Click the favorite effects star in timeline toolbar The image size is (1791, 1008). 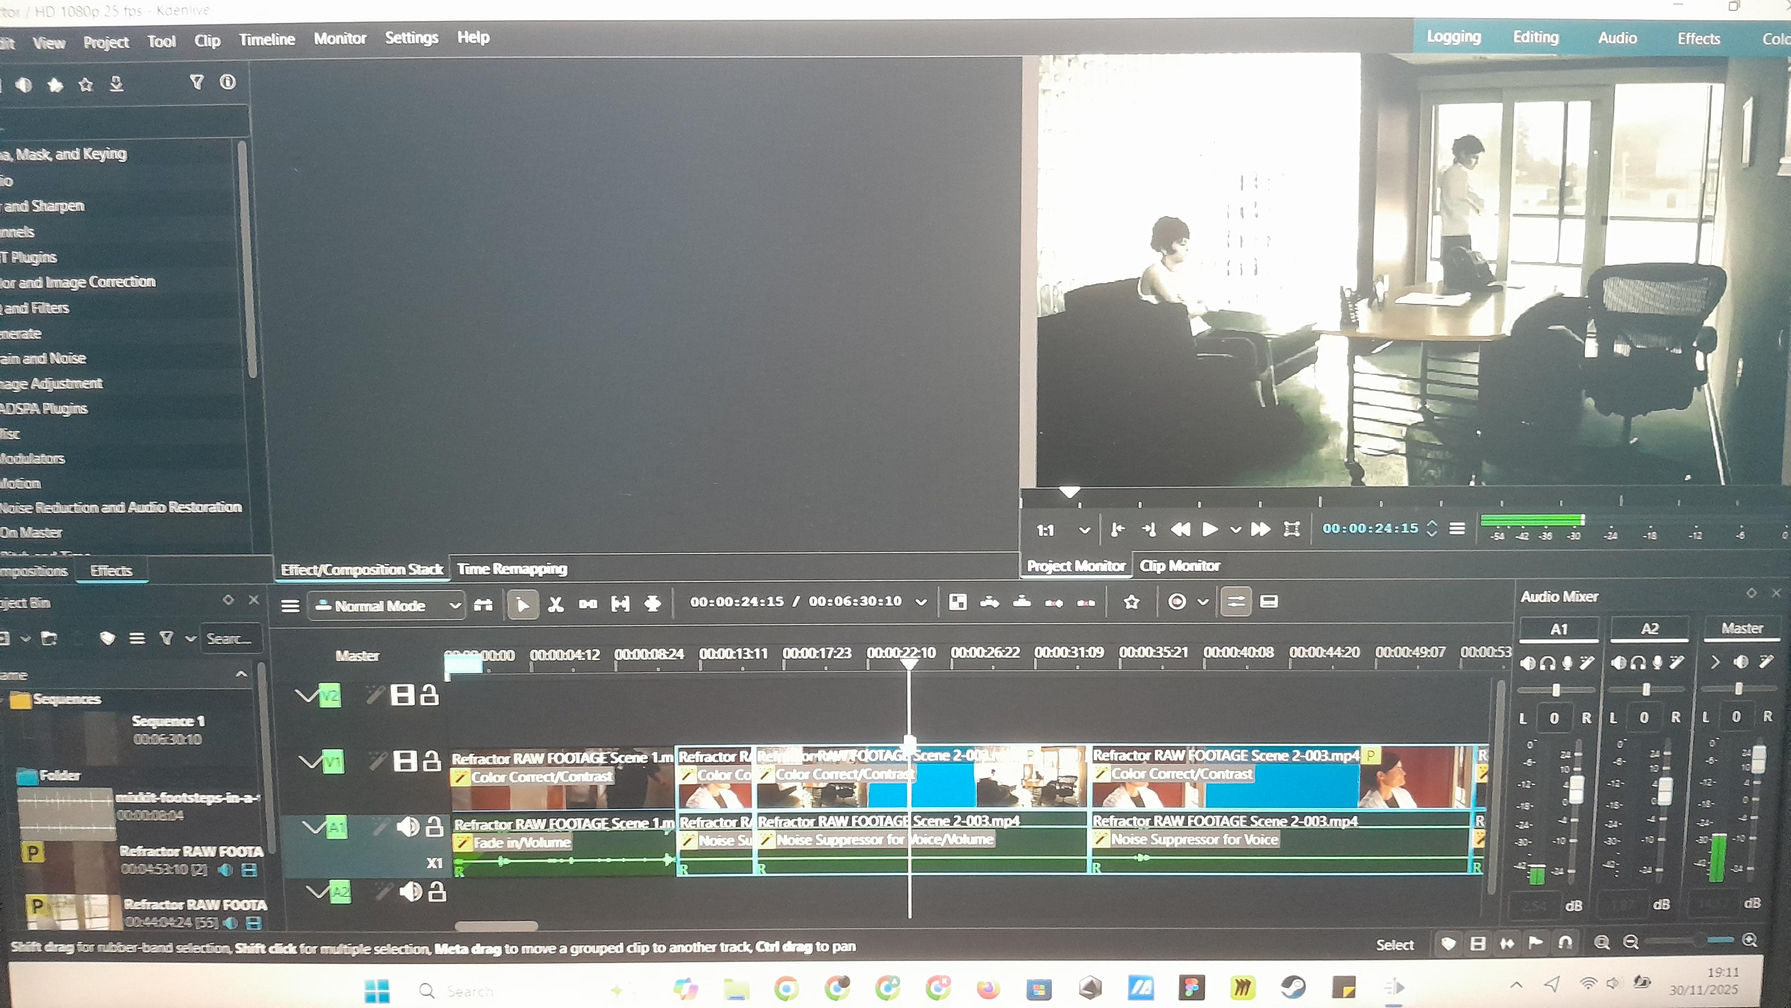[x=1131, y=602]
